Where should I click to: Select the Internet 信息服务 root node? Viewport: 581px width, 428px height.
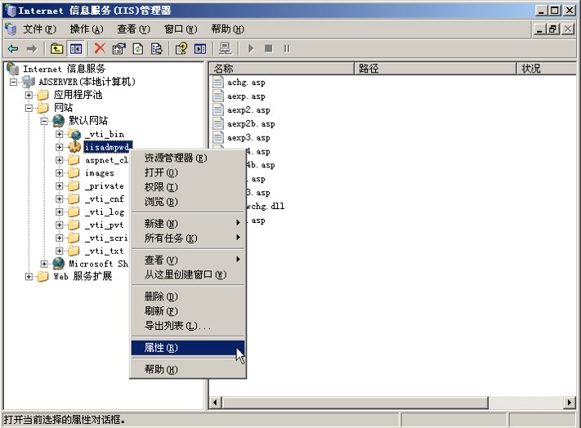[65, 69]
